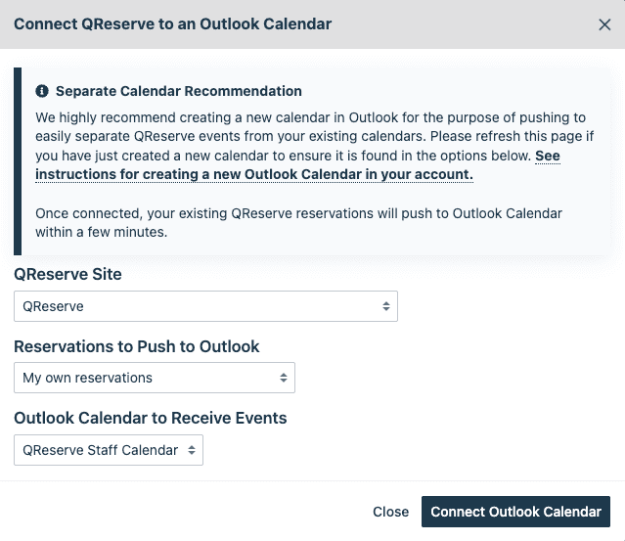Viewport: 625px width, 541px height.
Task: Open instructions for creating a new Outlook Calendar
Action: coord(254,174)
